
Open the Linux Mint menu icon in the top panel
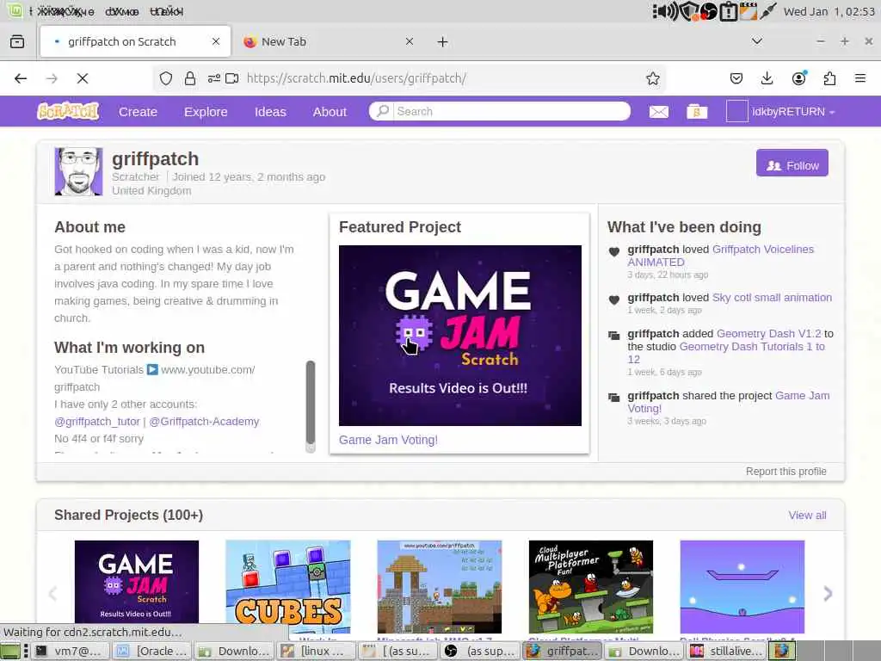pyautogui.click(x=15, y=10)
